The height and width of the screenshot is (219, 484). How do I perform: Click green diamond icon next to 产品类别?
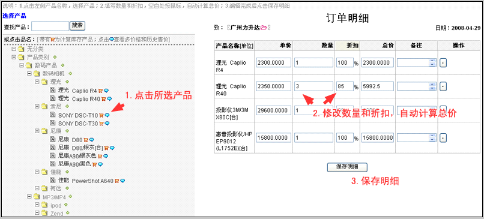[x=55, y=57]
